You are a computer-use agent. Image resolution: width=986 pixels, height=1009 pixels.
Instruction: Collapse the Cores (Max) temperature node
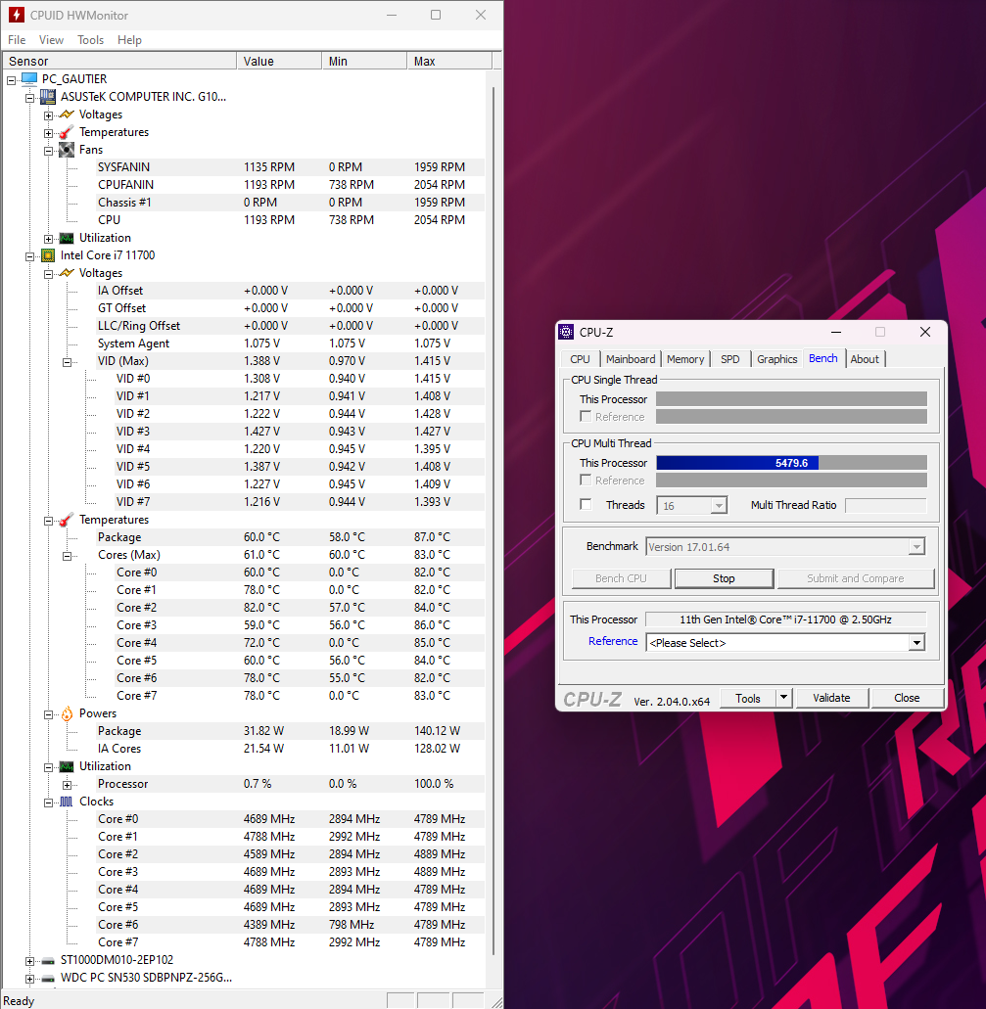(x=67, y=556)
